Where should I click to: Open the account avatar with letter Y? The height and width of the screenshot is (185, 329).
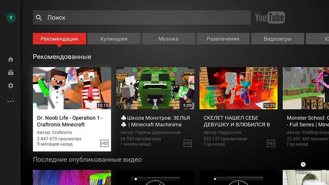point(11,18)
